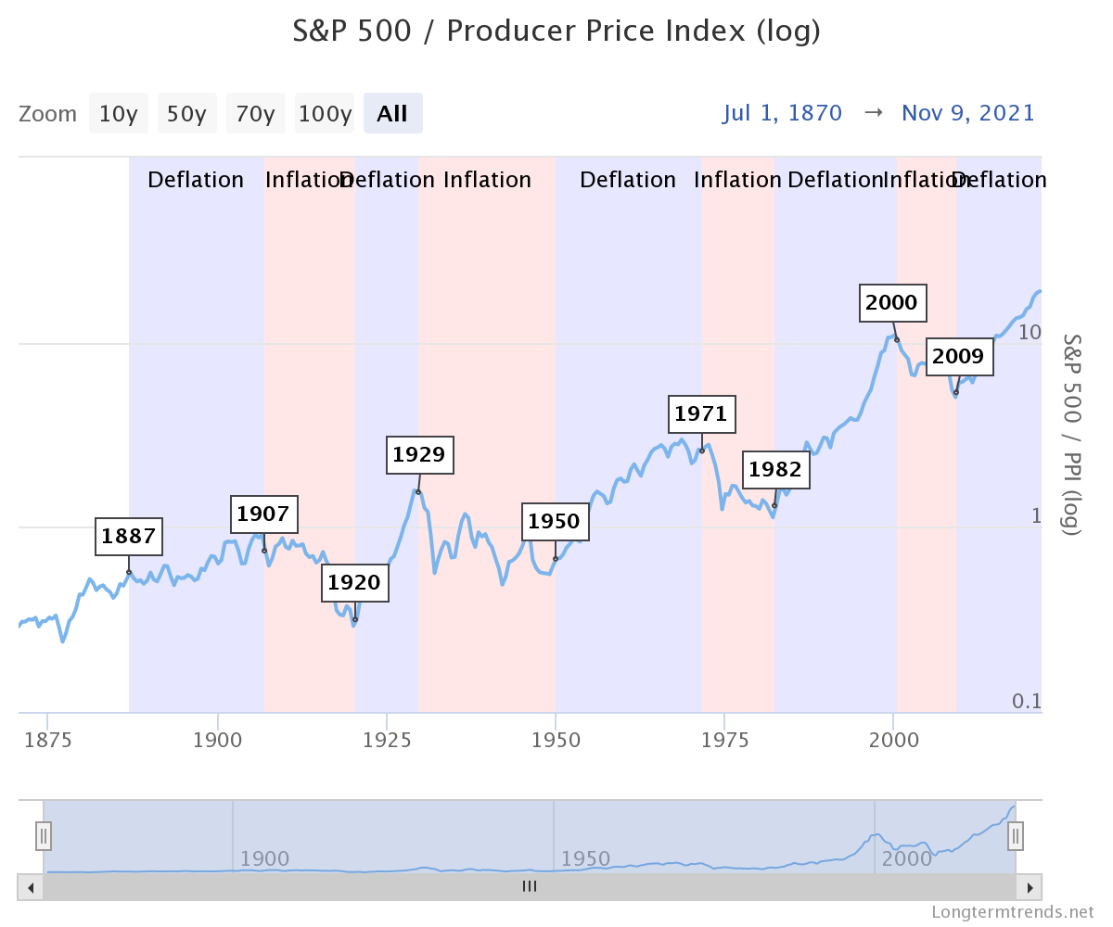Click the Jul 1, 1870 start date
This screenshot has width=1113, height=927.
click(x=782, y=113)
